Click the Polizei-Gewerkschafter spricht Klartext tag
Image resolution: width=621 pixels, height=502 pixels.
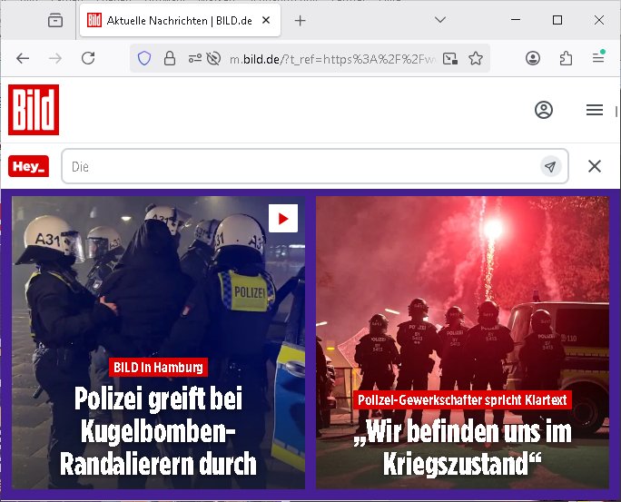point(462,400)
